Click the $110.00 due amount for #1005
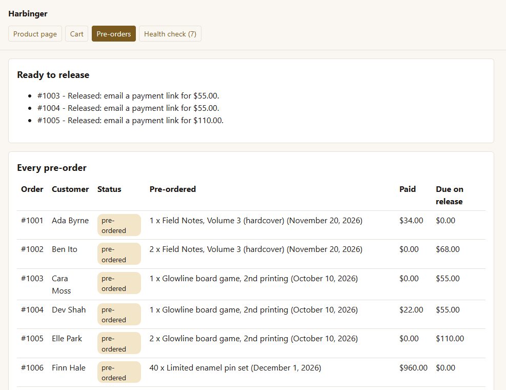The height and width of the screenshot is (390, 506). point(450,338)
